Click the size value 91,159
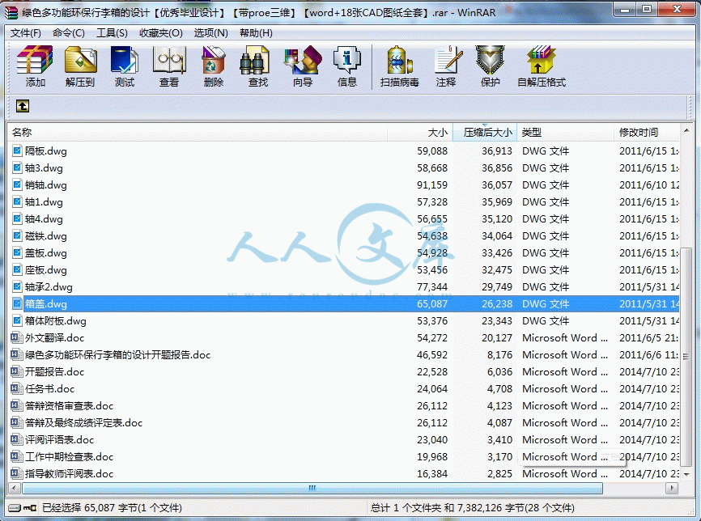Image resolution: width=701 pixels, height=521 pixels. [x=432, y=185]
